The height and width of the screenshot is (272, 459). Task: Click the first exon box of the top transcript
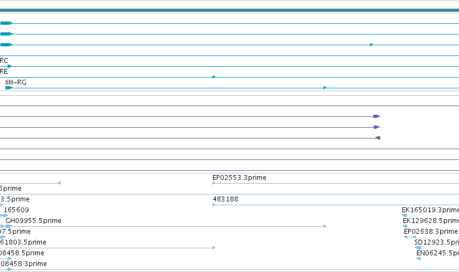pyautogui.click(x=6, y=23)
